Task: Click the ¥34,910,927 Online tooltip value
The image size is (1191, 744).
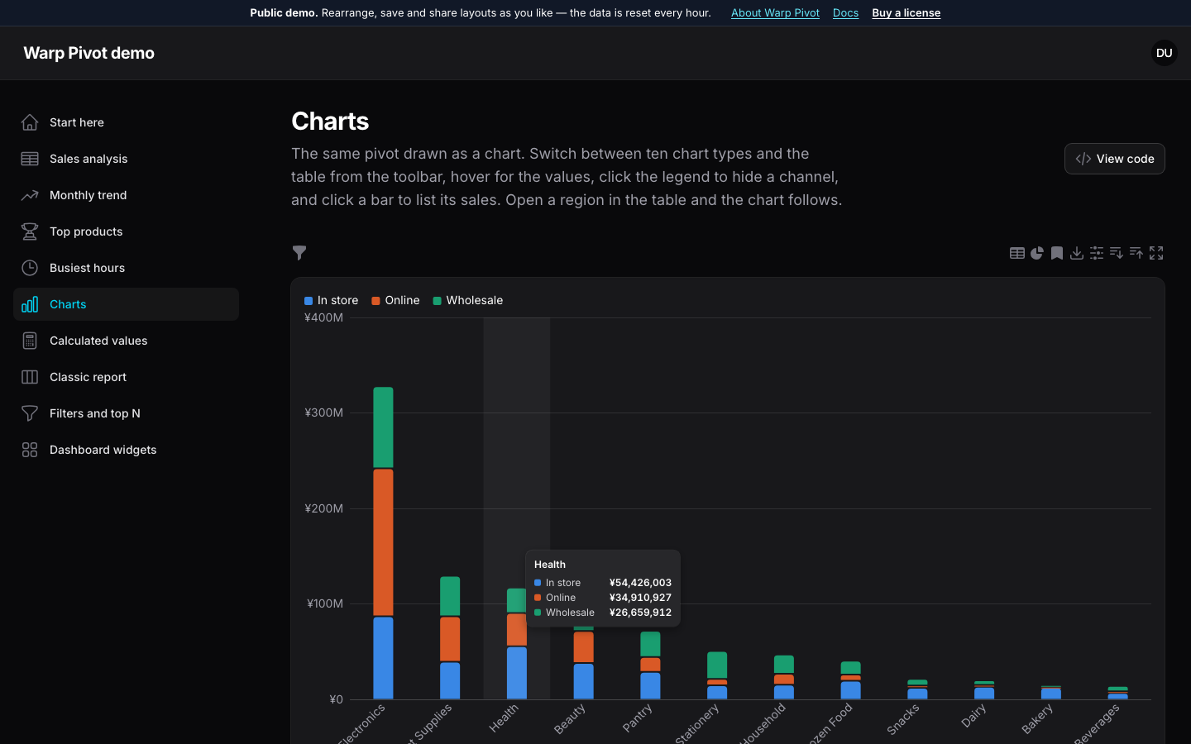Action: (640, 598)
